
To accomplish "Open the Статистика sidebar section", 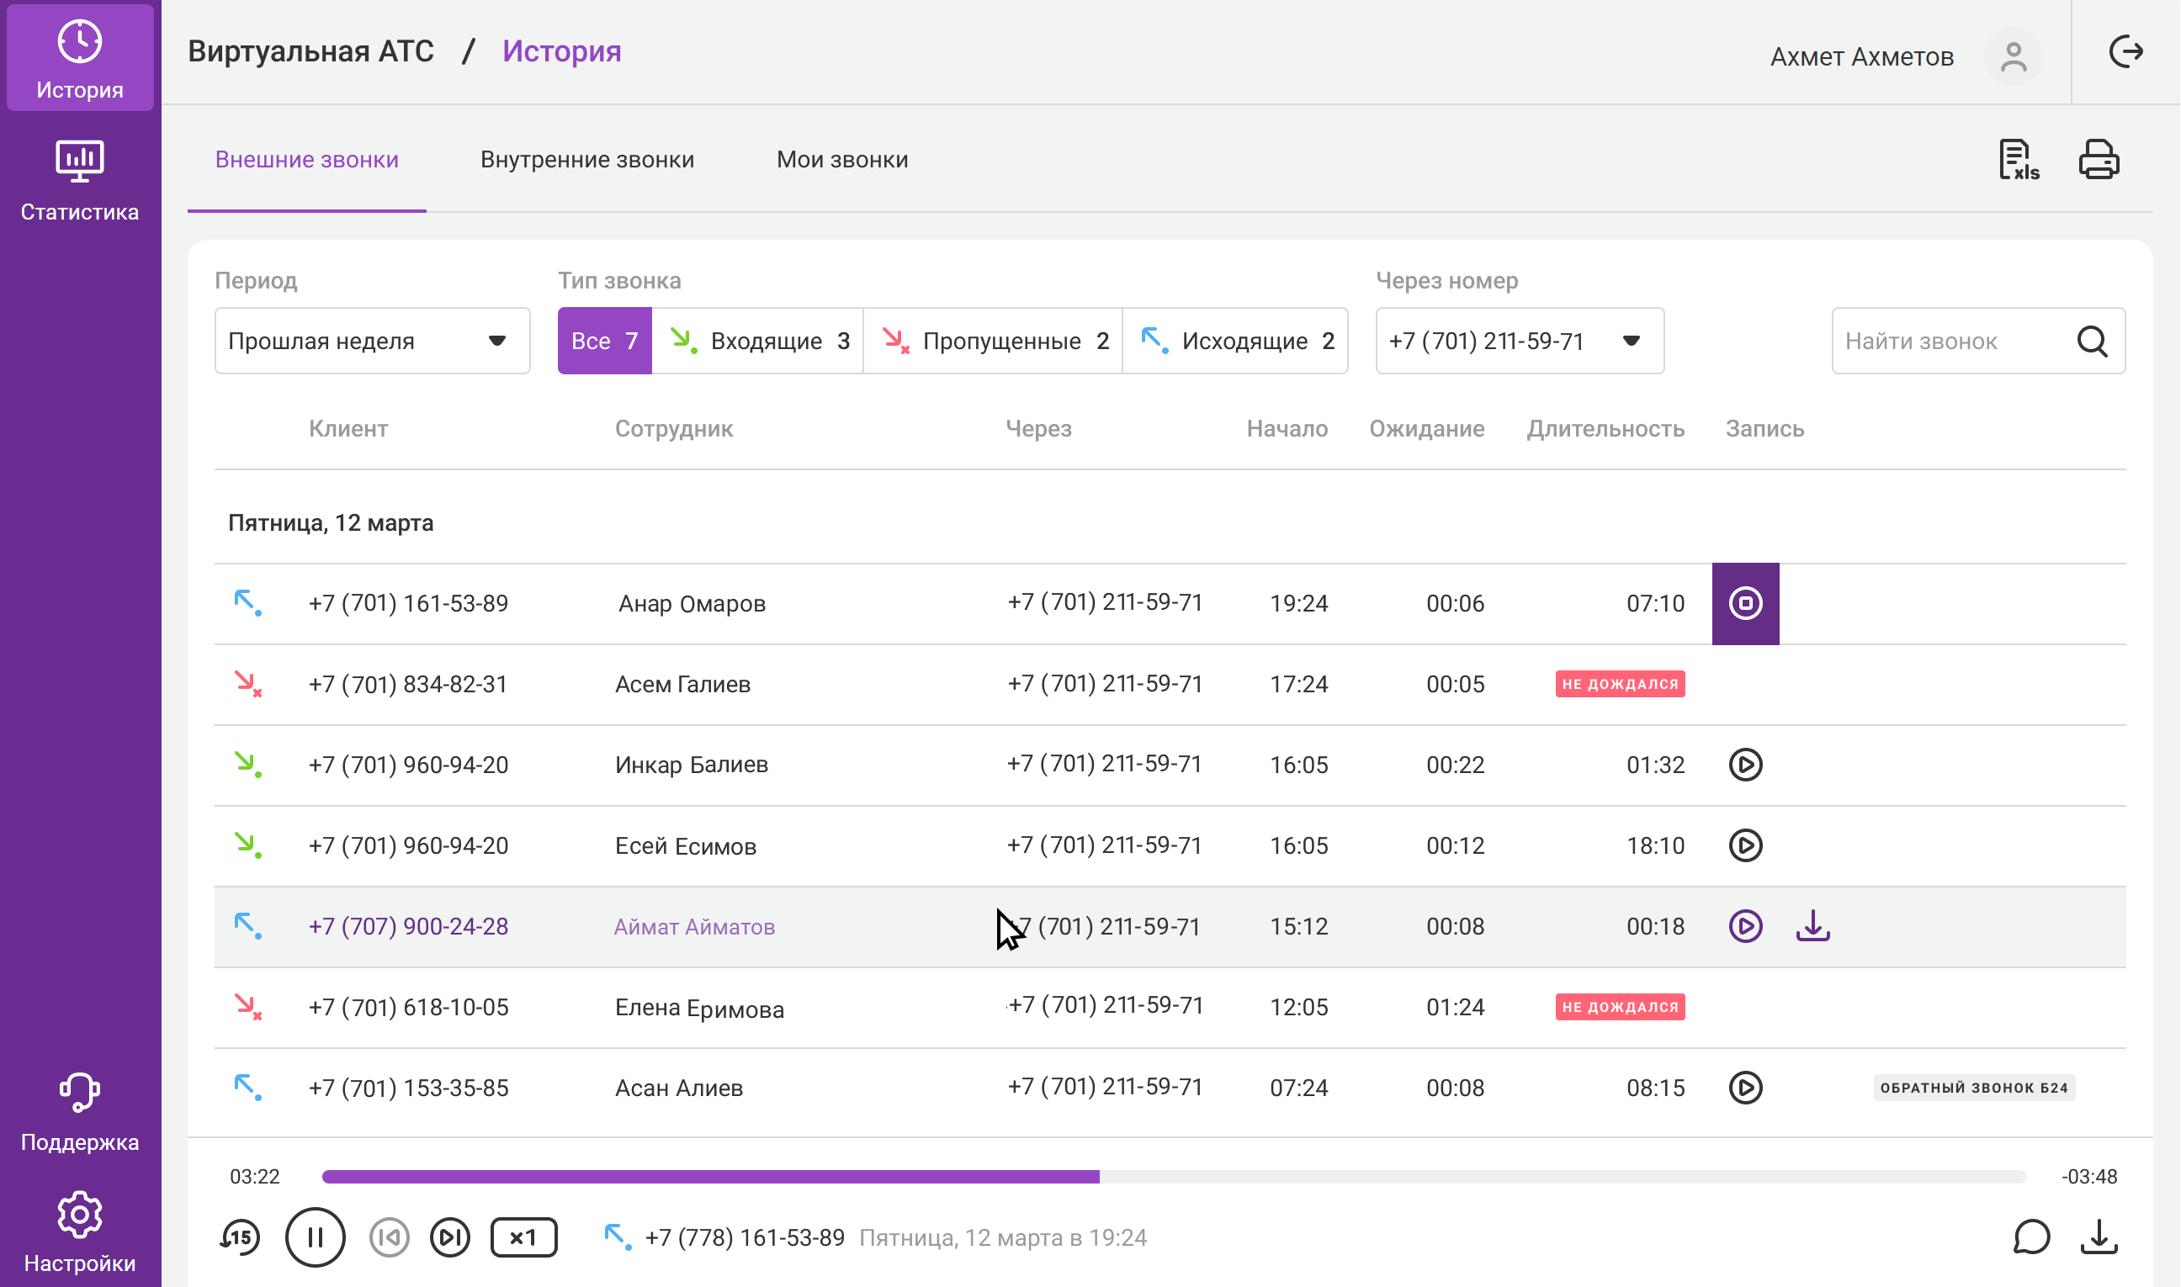I will [80, 181].
